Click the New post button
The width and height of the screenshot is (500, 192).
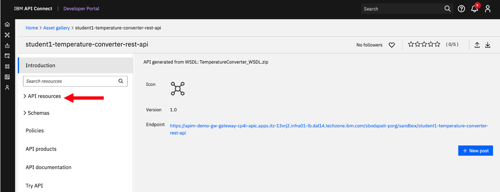click(x=476, y=151)
